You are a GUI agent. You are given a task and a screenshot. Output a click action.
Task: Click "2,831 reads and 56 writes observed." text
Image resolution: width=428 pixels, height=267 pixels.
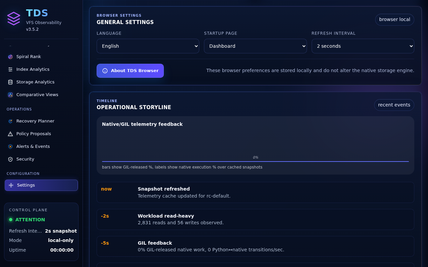[x=181, y=223]
